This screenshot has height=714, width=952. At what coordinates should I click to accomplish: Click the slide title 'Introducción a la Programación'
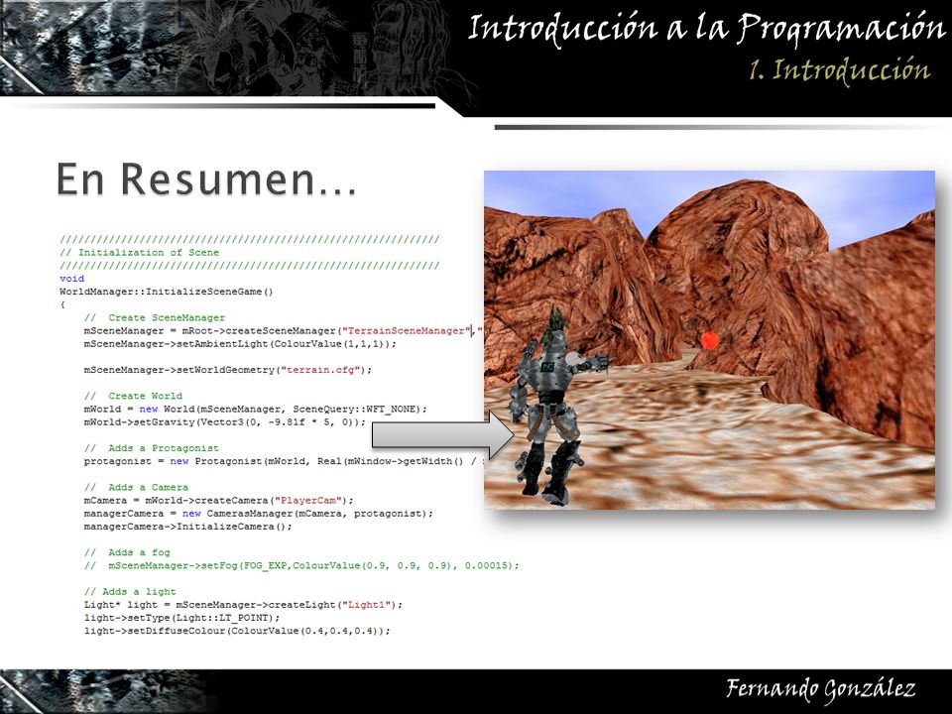tap(705, 28)
